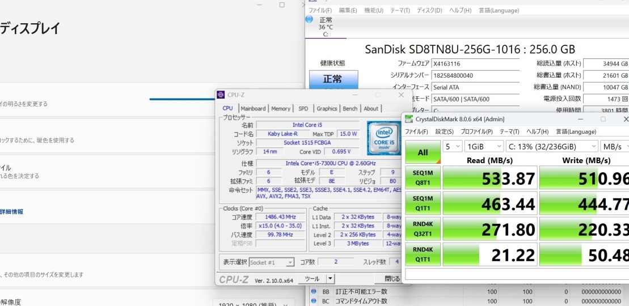This screenshot has height=306, width=629.
Task: Start all benchmarks with the All button
Action: click(x=423, y=152)
